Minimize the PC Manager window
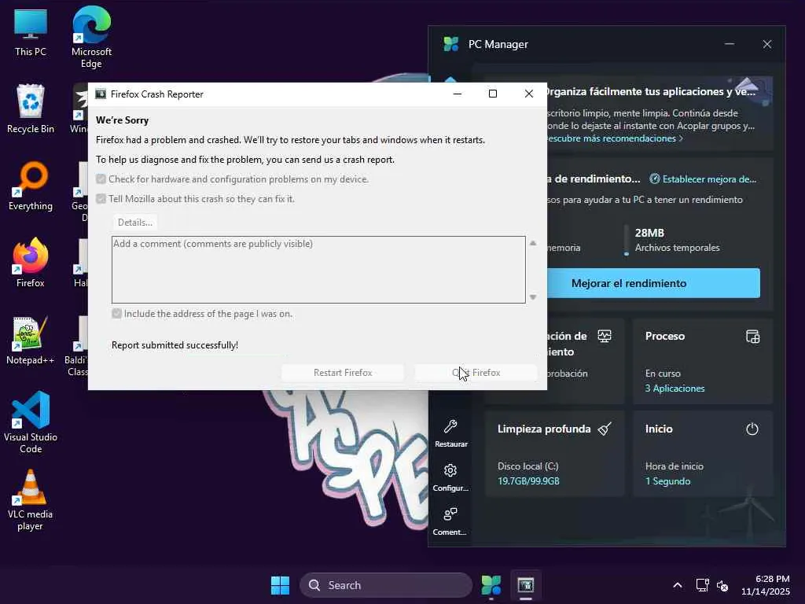Image resolution: width=805 pixels, height=604 pixels. click(x=729, y=44)
